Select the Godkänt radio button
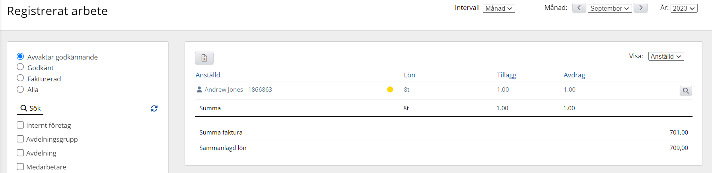This screenshot has height=173, width=712. pyautogui.click(x=20, y=67)
